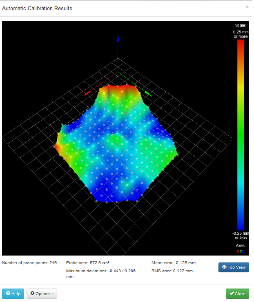The height and width of the screenshot is (302, 254).
Task: Click the green Y axis arrowhead
Action: pos(148,94)
